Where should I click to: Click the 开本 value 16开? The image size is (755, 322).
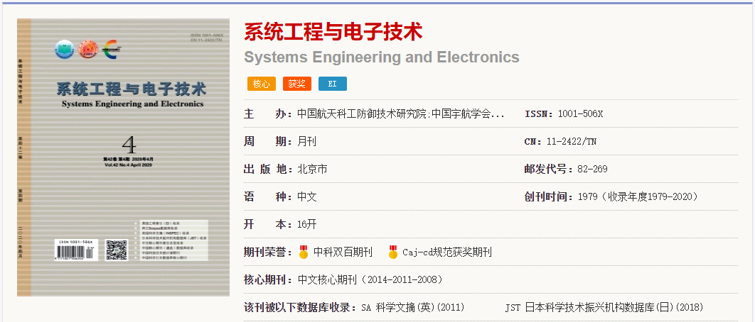coord(306,224)
